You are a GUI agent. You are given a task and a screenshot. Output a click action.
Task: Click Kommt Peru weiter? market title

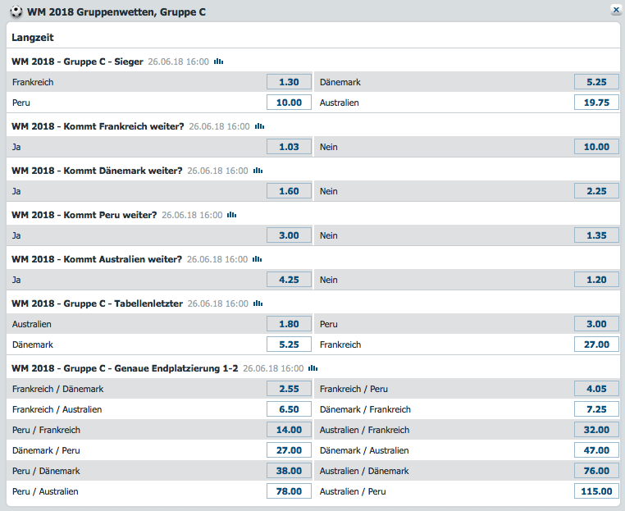[84, 215]
